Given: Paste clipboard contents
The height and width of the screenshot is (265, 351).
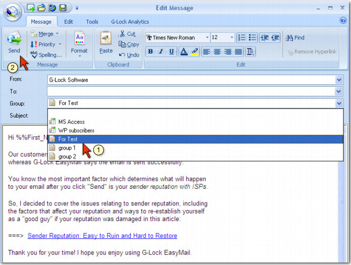Looking at the screenshot, I should coord(106,42).
